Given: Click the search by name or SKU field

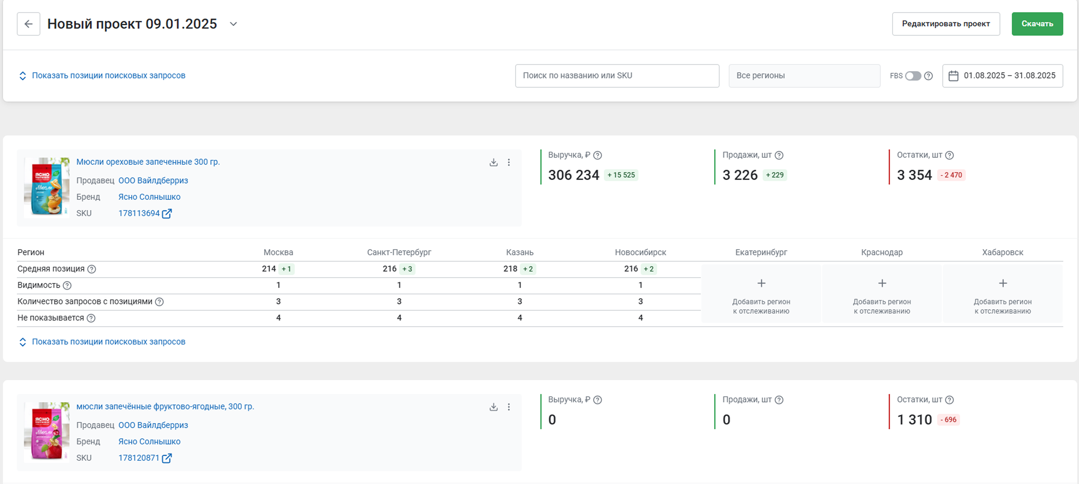Looking at the screenshot, I should [x=617, y=76].
